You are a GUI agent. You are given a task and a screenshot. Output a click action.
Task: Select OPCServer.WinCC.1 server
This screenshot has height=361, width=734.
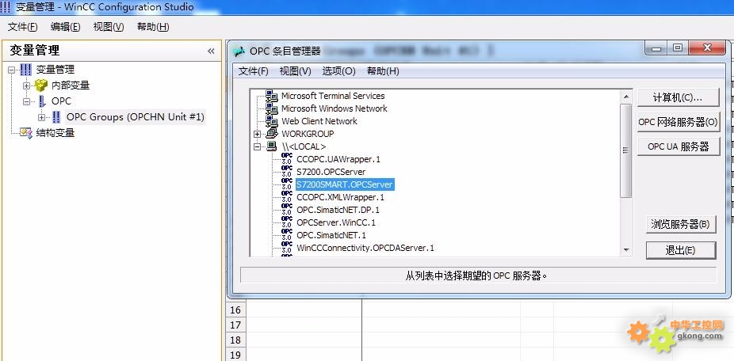tap(336, 222)
